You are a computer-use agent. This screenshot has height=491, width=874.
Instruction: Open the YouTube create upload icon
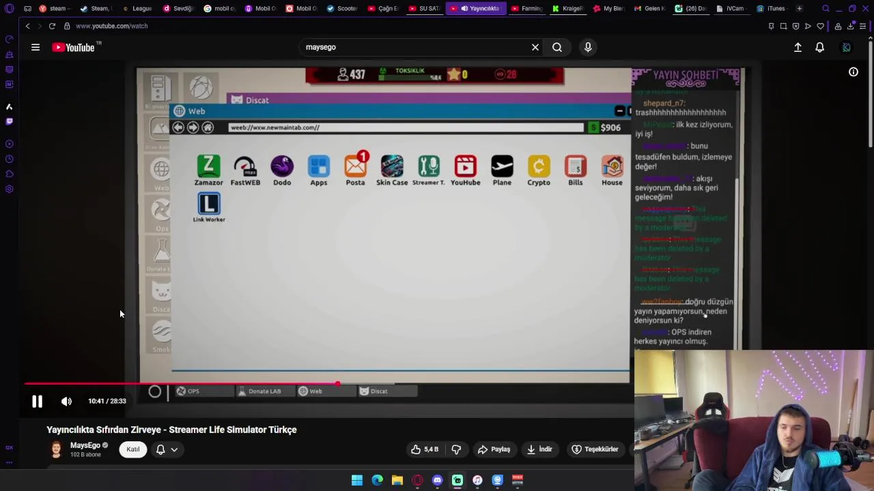click(x=798, y=47)
